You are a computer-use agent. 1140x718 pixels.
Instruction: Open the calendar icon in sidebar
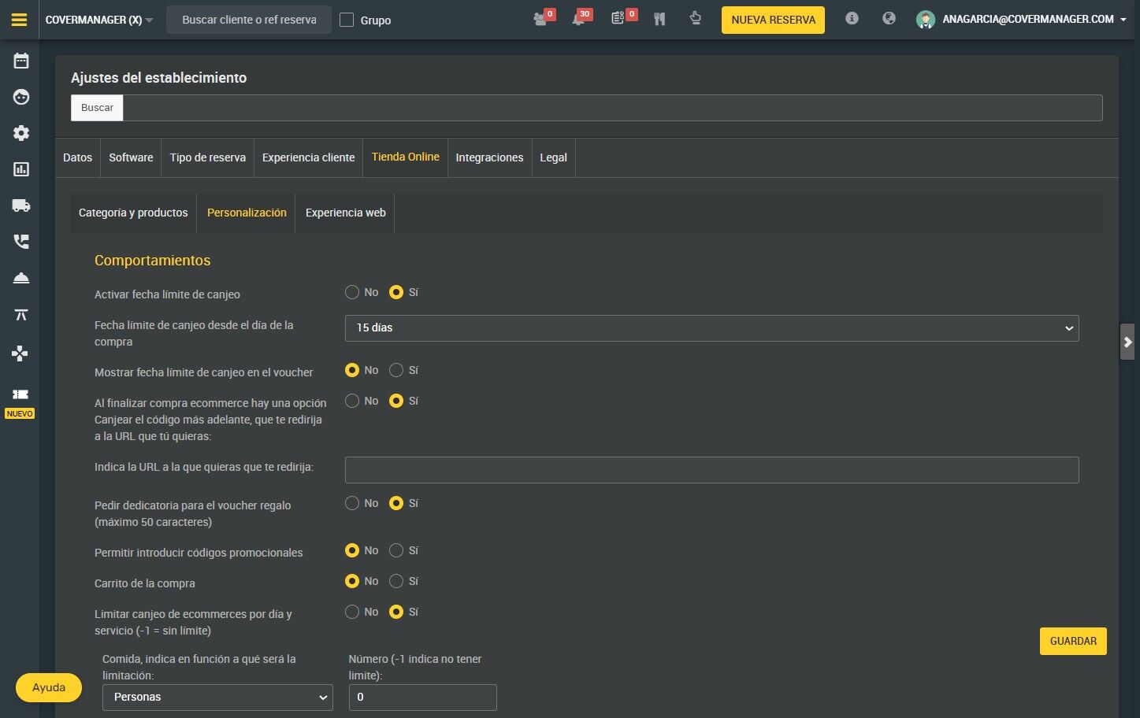tap(21, 61)
